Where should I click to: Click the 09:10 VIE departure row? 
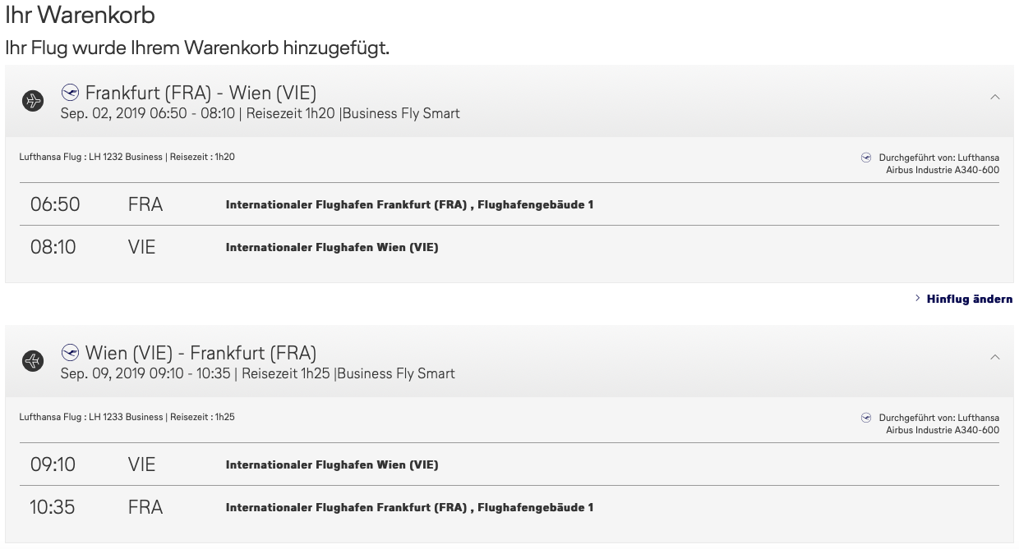coord(509,464)
